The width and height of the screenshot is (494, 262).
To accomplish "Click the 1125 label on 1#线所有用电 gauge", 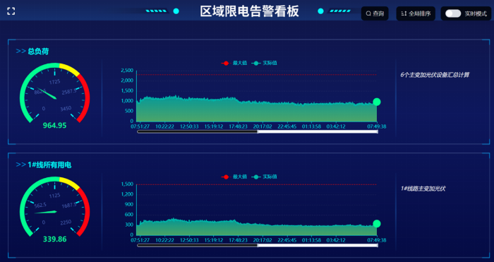I will pos(55,196).
